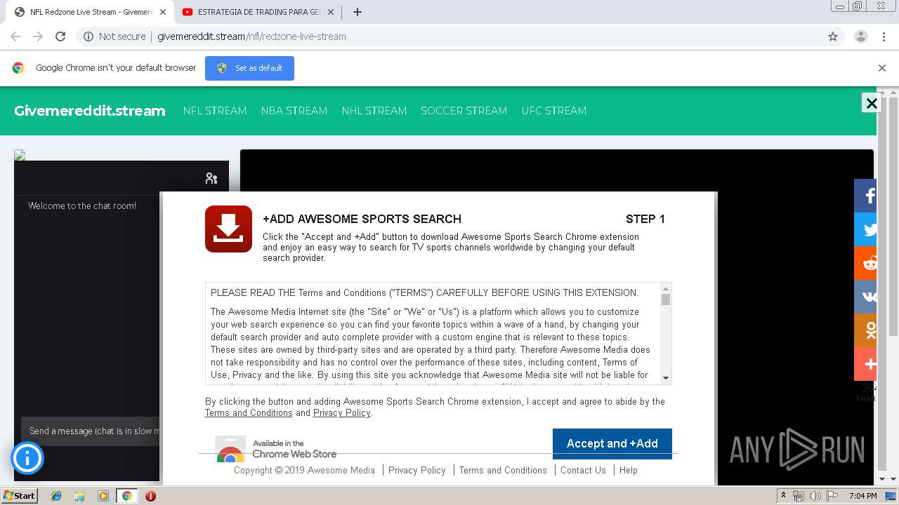Open the NFL STREAM menu item
This screenshot has height=505, width=899.
pyautogui.click(x=215, y=111)
